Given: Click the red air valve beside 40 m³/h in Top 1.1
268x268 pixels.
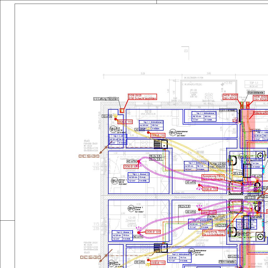Looking at the screenshot, I should point(139,162).
